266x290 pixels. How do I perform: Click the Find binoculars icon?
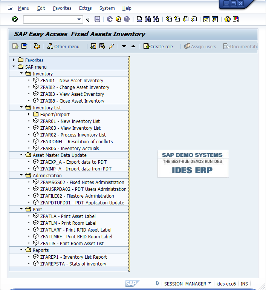148,19
